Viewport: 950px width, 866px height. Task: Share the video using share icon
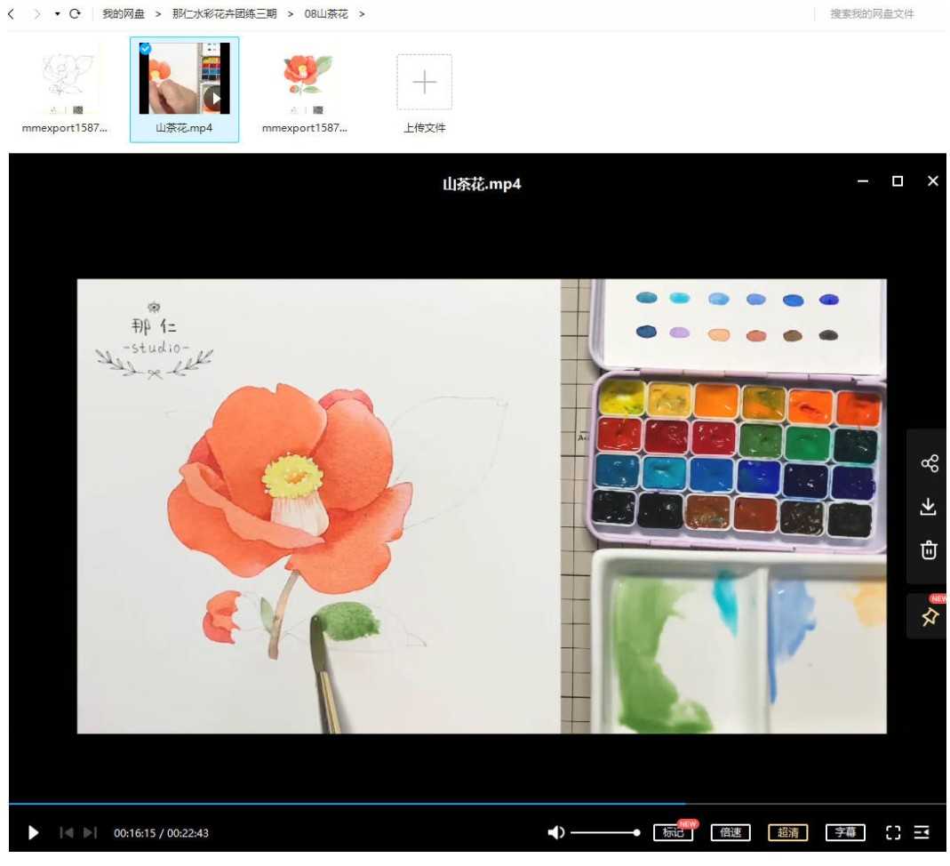pos(929,463)
